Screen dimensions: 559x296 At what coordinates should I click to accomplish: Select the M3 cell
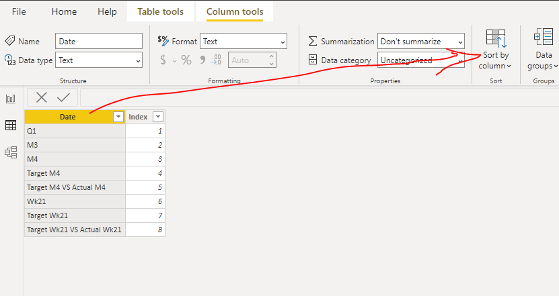click(x=75, y=145)
